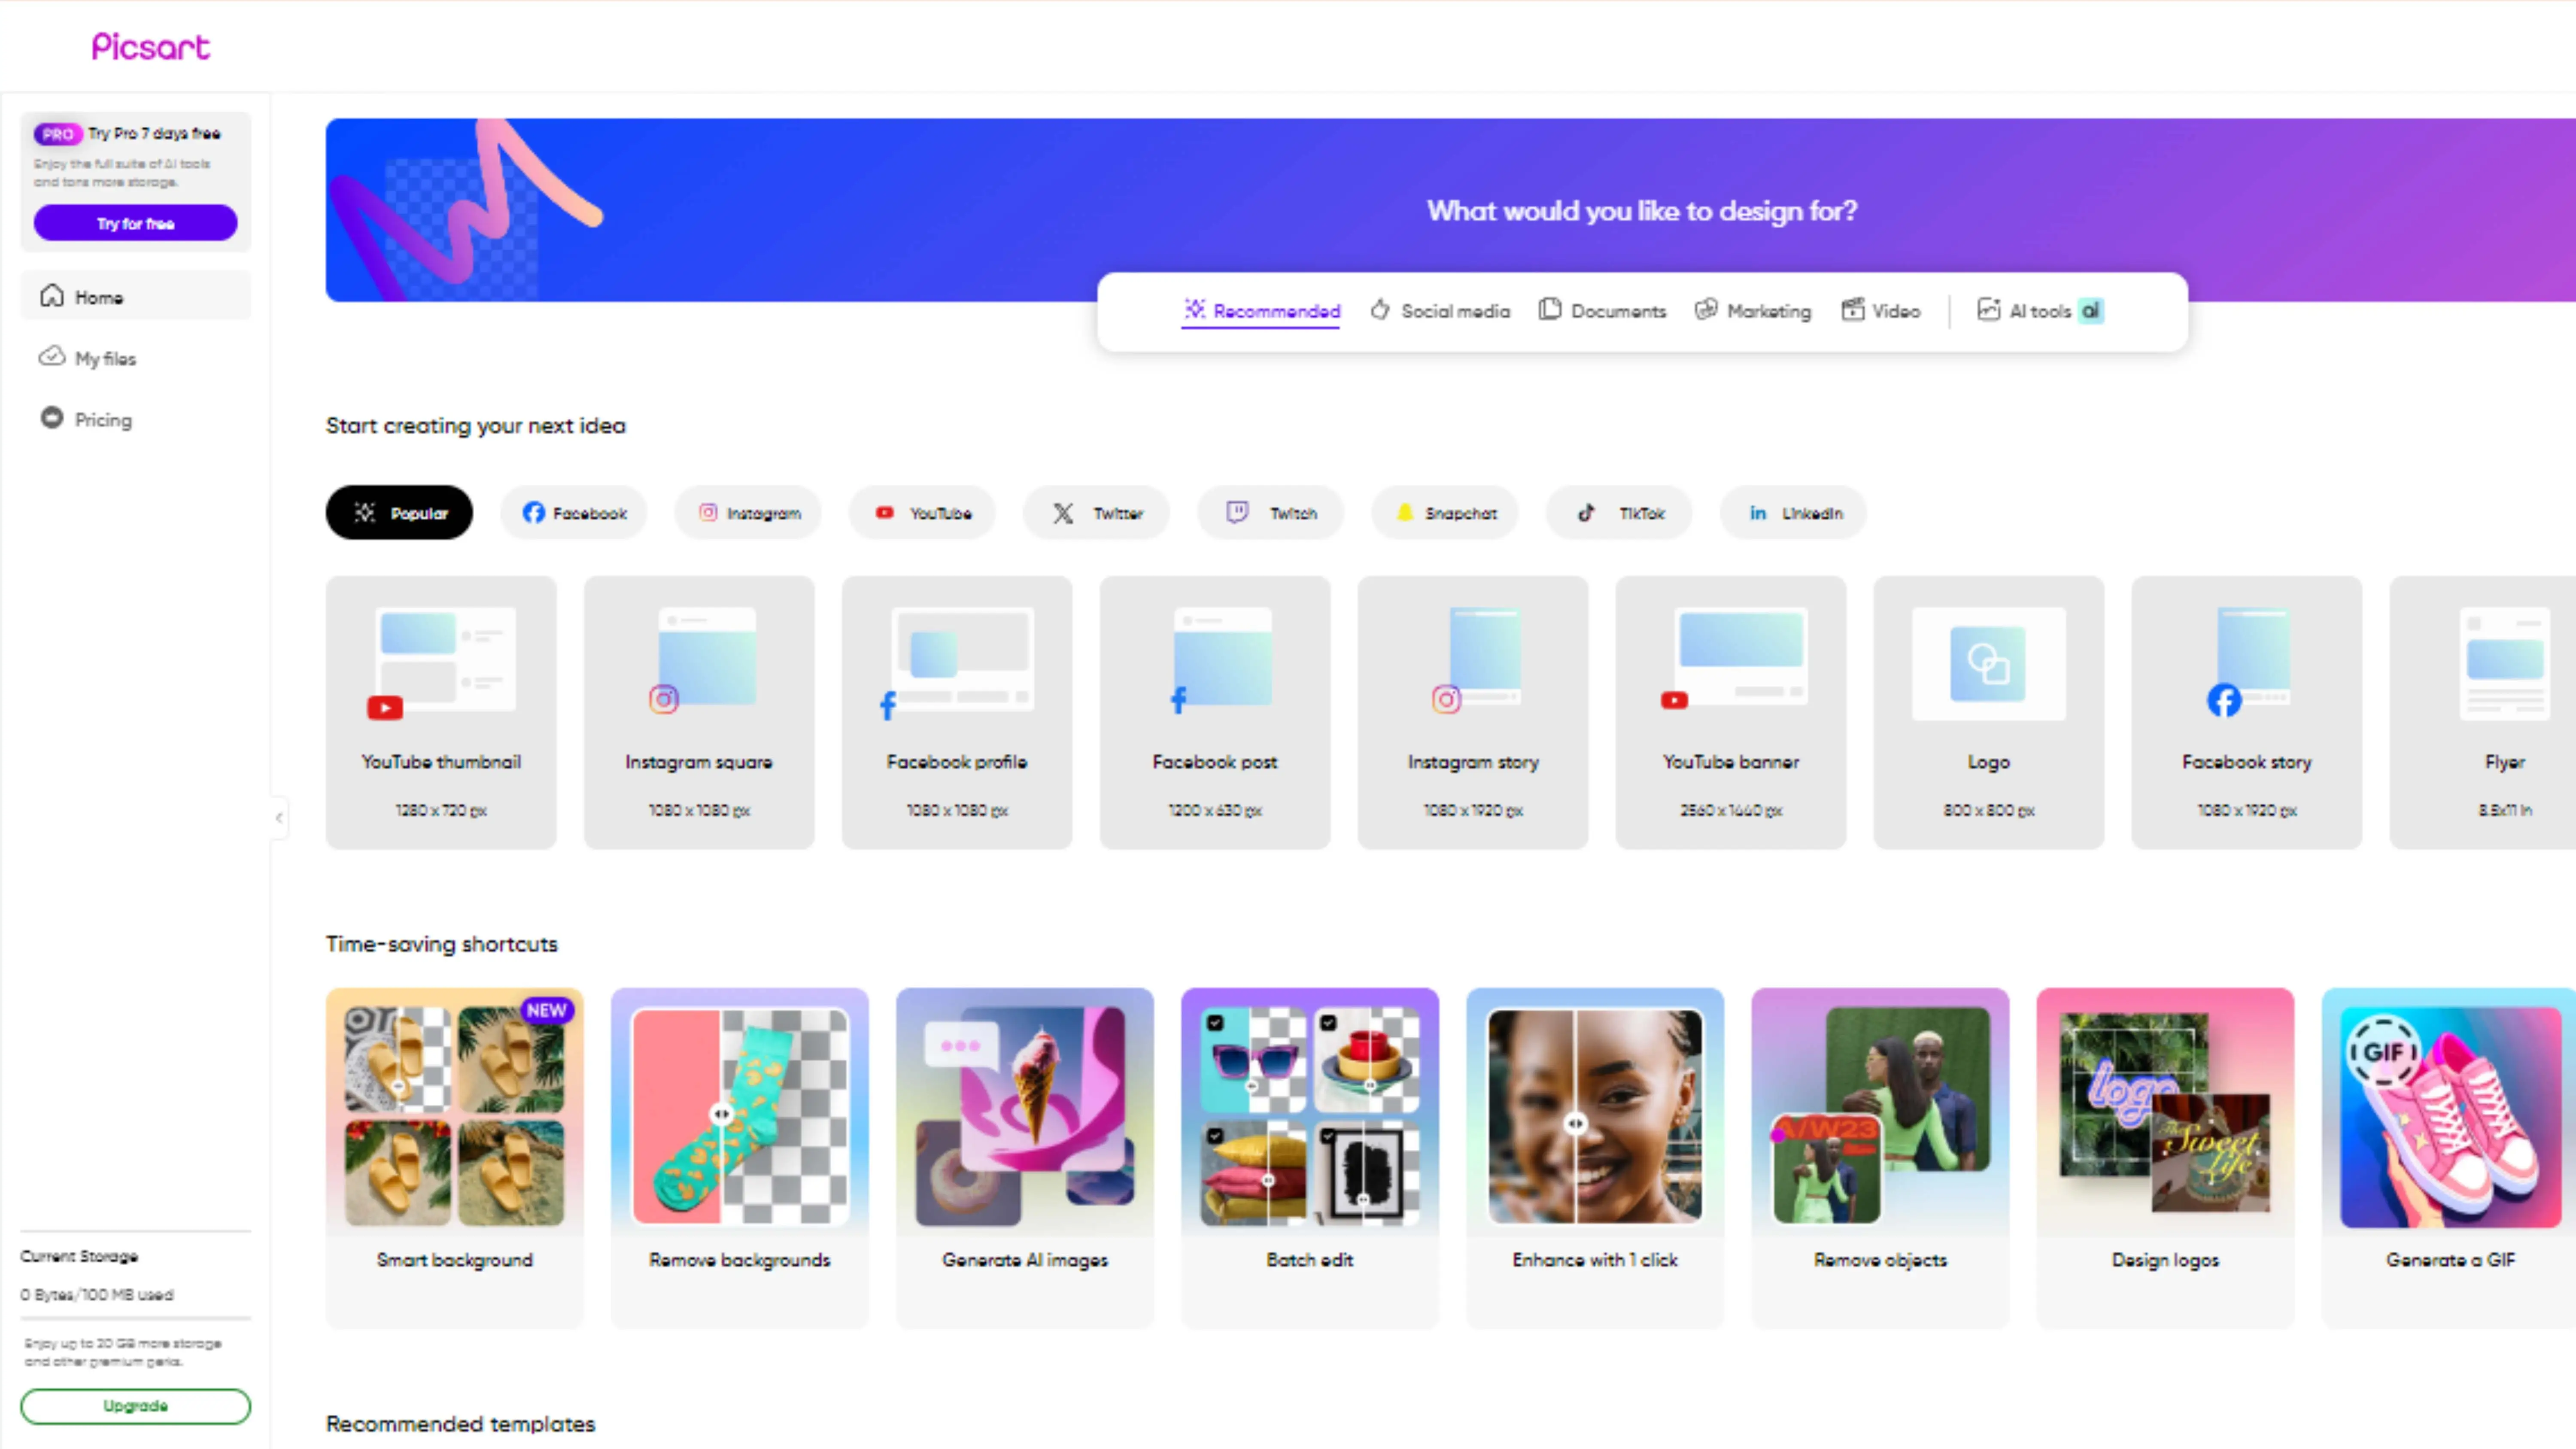The height and width of the screenshot is (1449, 2576).
Task: Click the Video clapper icon
Action: [x=1853, y=309]
